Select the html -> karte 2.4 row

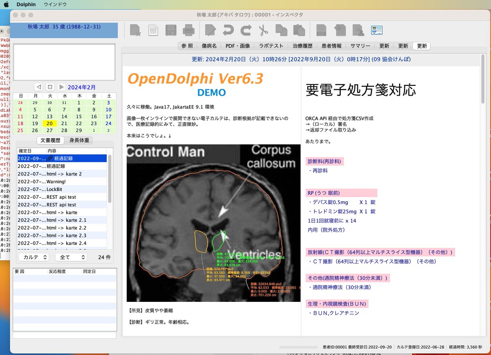[62, 243]
